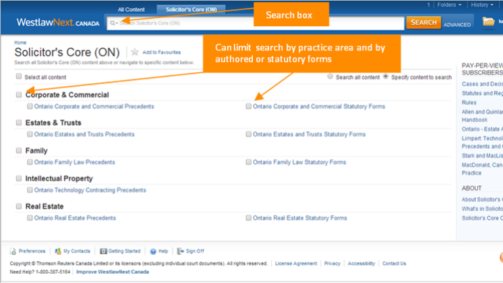Check the Real Estate category checkbox
This screenshot has width=503, height=283.
point(18,206)
